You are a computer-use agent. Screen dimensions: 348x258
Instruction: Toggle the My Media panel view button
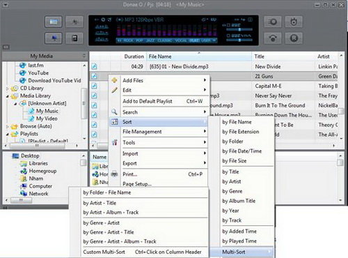(54, 22)
